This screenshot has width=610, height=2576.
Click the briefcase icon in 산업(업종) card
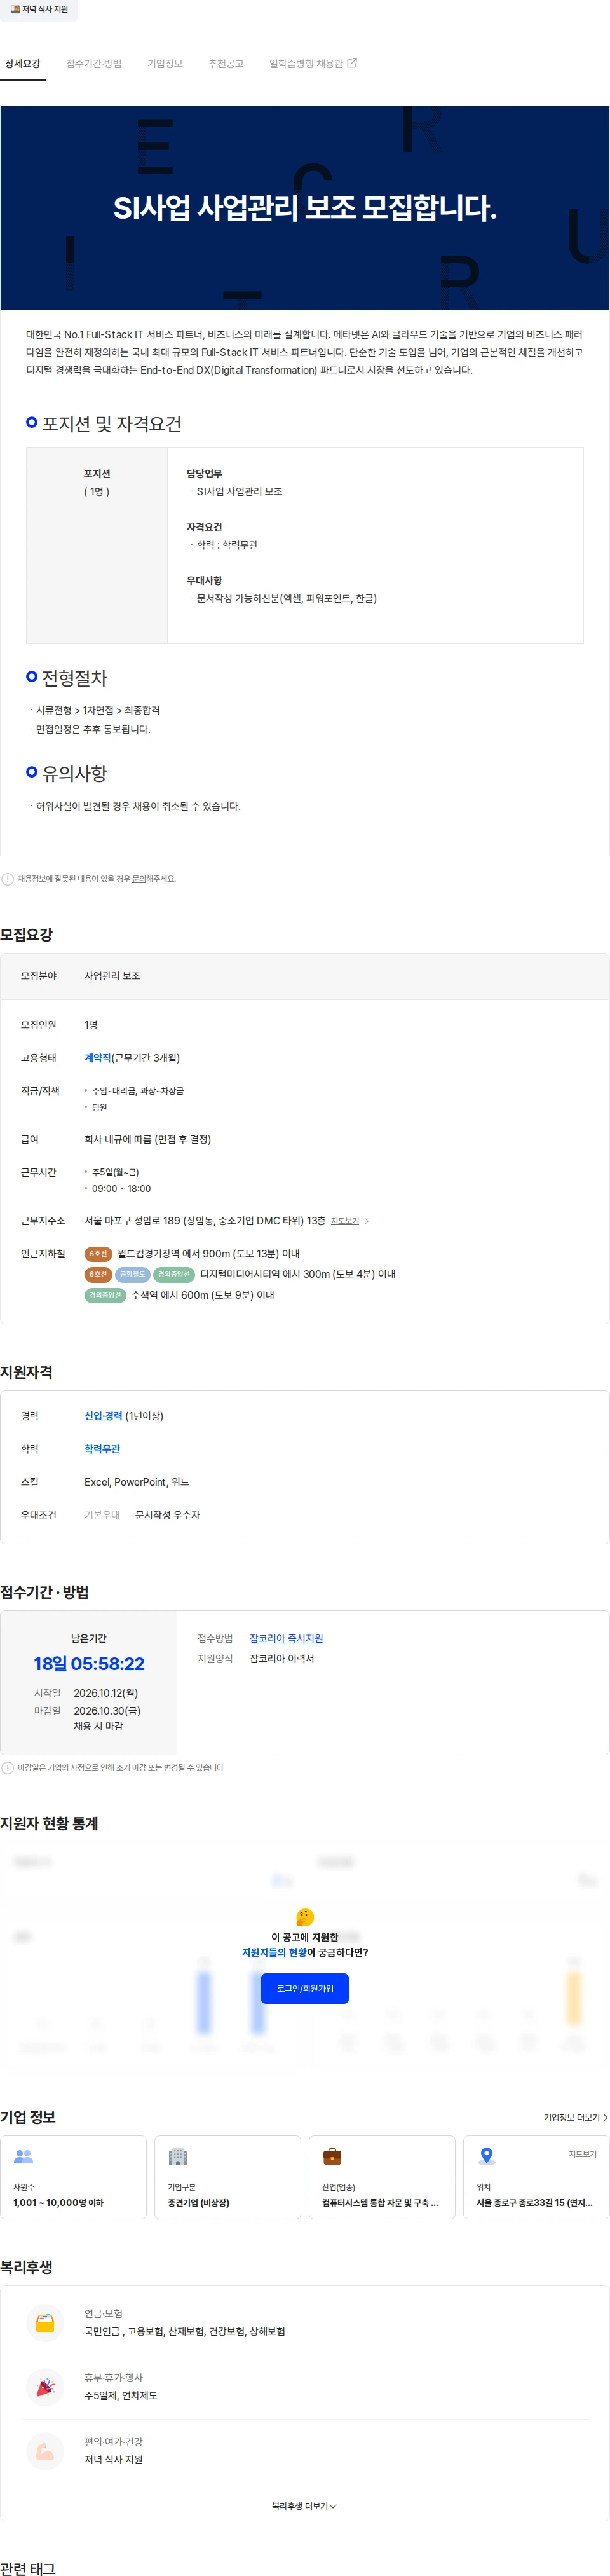click(x=332, y=2157)
